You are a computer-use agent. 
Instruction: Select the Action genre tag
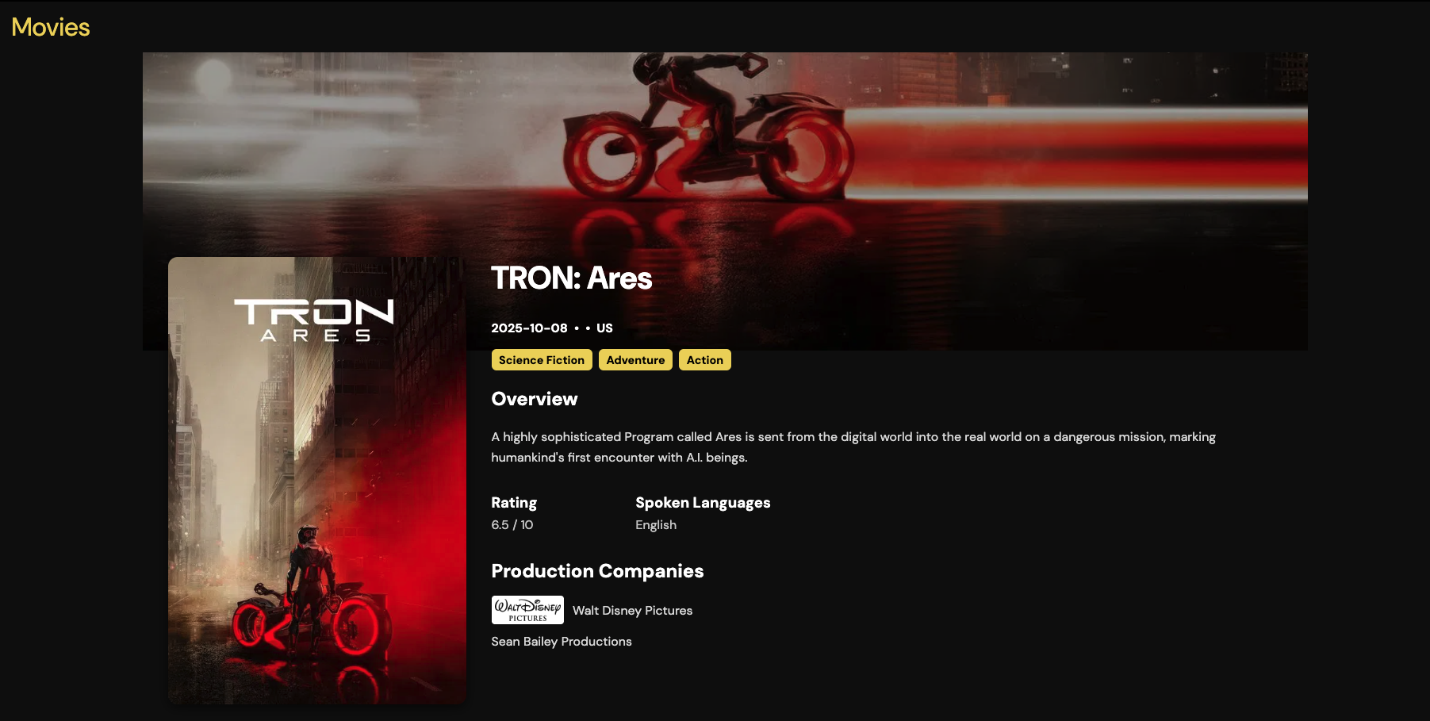(x=705, y=360)
